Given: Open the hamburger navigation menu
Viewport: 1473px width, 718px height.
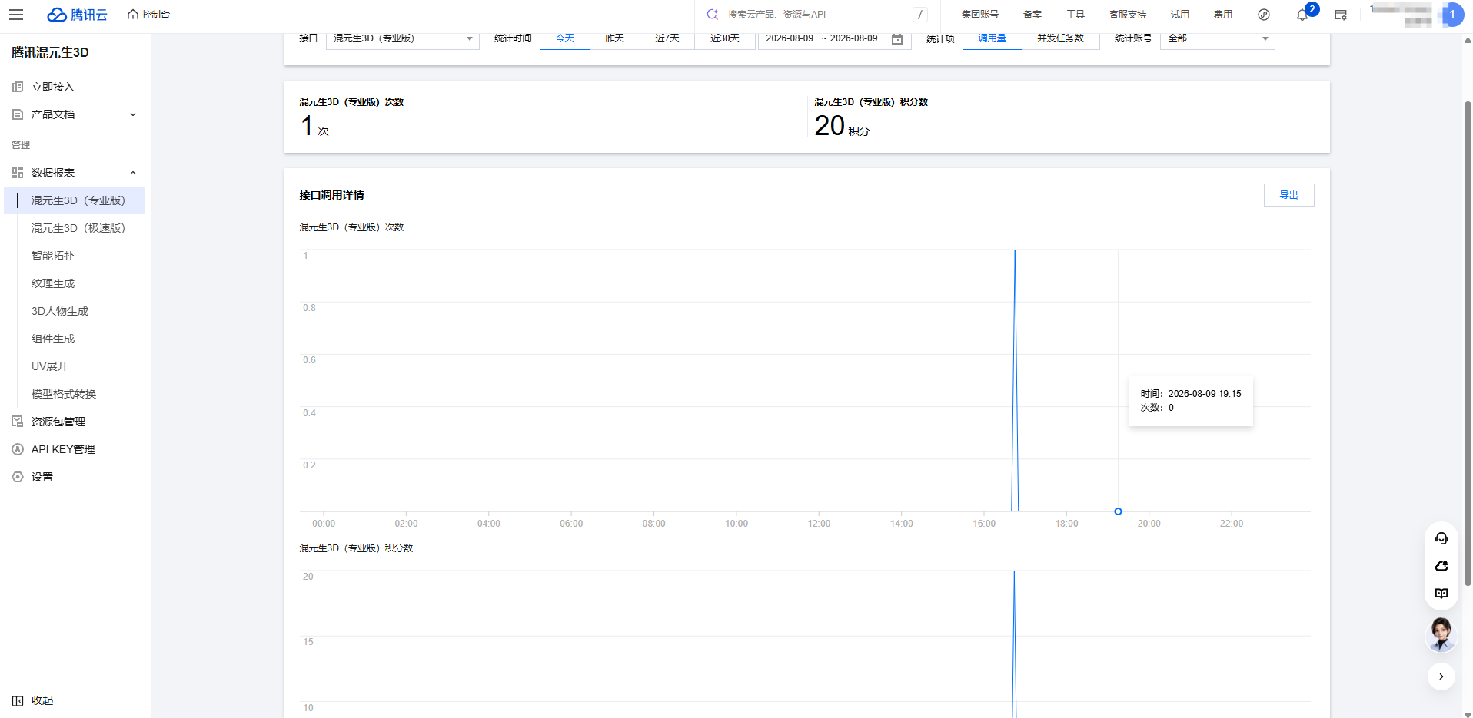Looking at the screenshot, I should [x=16, y=15].
